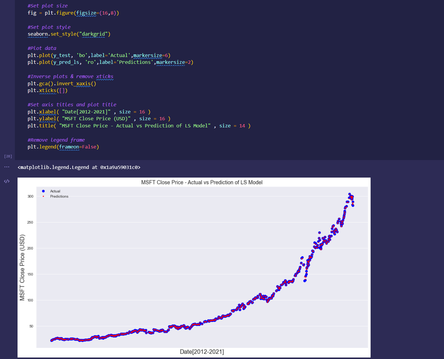This screenshot has width=444, height=359.
Task: Click the plt.xticks([]) code line
Action: (48, 90)
